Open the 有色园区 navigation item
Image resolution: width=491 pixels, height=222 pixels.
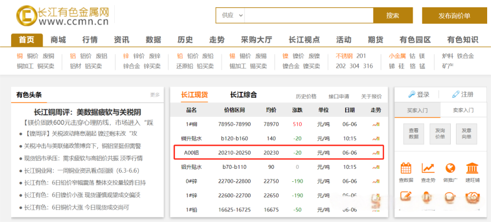tap(415, 40)
